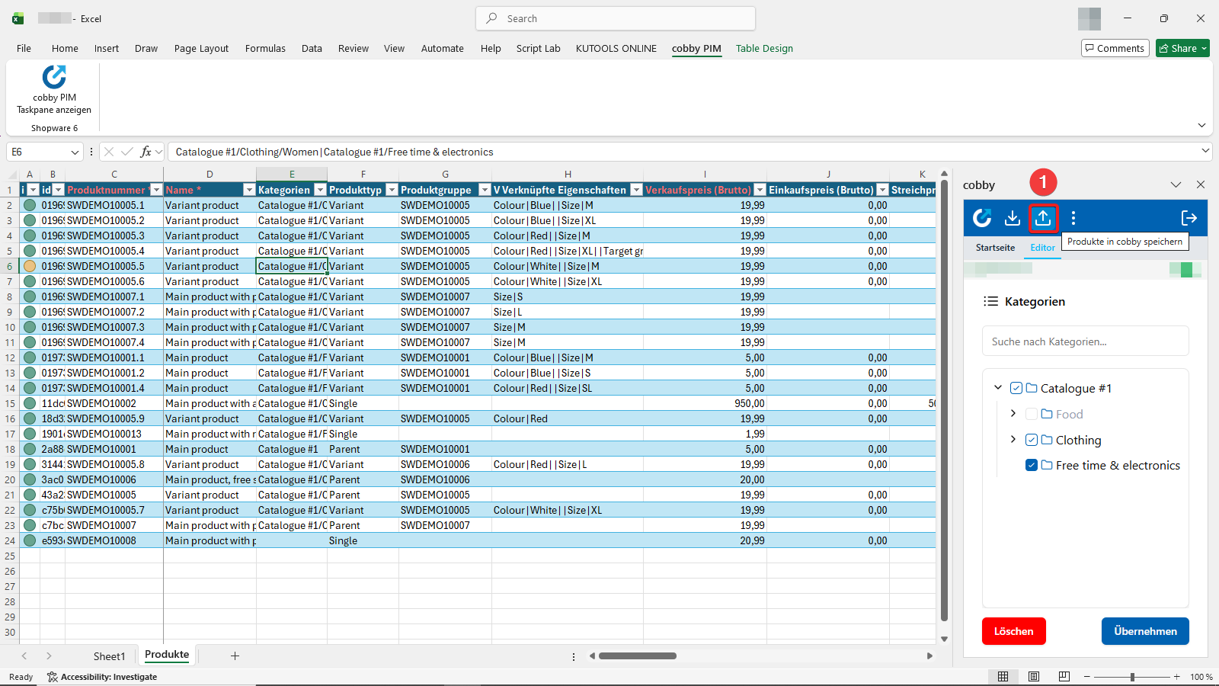Open the Formulas ribbon tab
This screenshot has height=686, width=1219.
(x=264, y=48)
